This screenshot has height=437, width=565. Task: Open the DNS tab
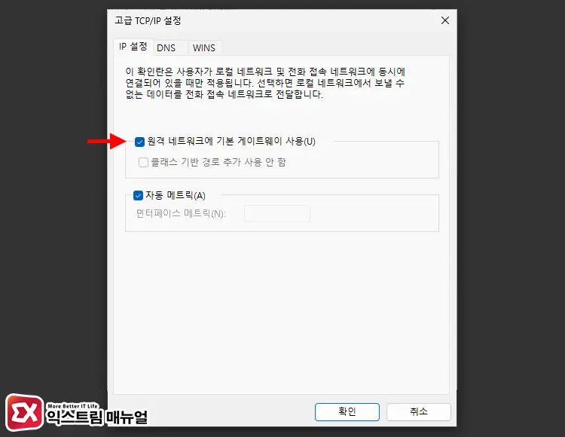(x=170, y=48)
